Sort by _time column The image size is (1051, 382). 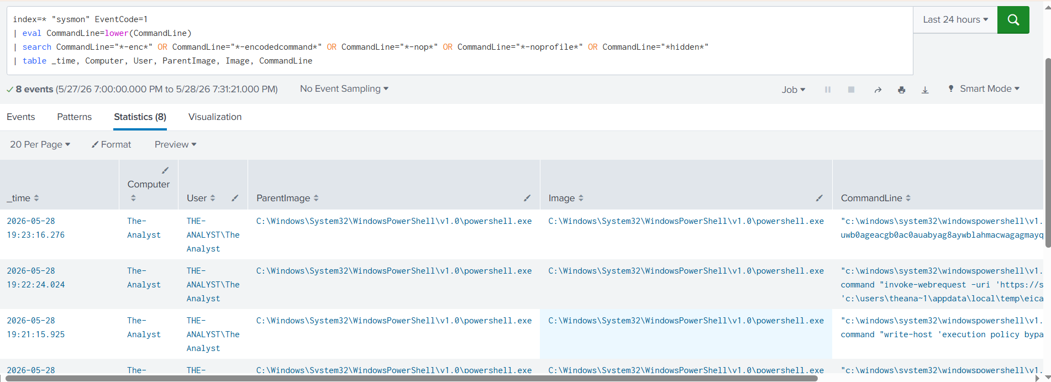coord(36,198)
